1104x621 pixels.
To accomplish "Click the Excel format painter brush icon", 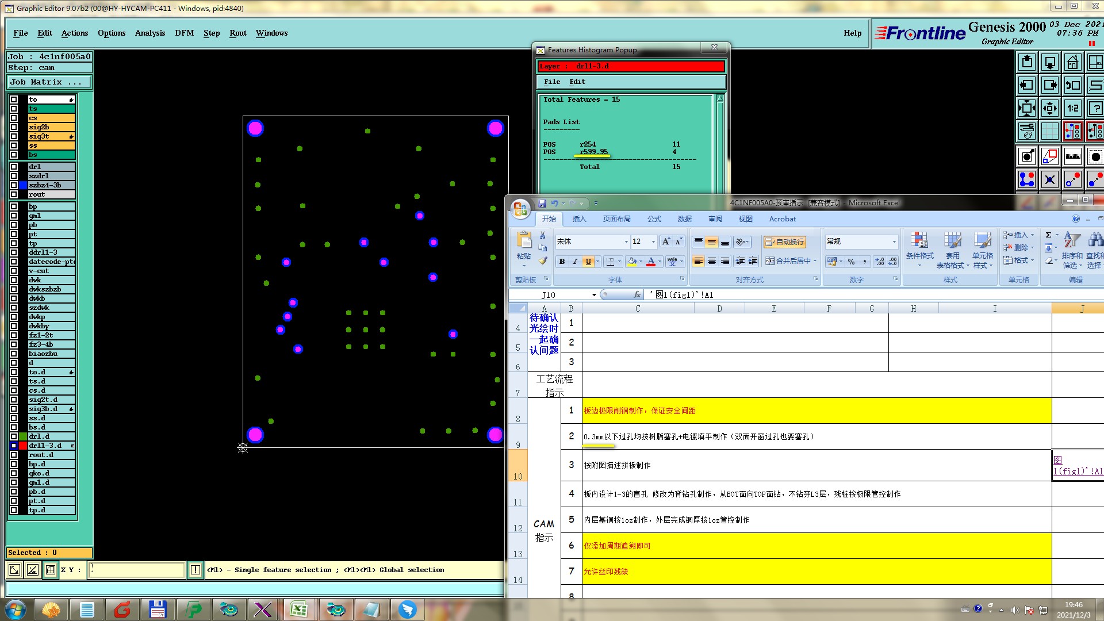I will (542, 261).
